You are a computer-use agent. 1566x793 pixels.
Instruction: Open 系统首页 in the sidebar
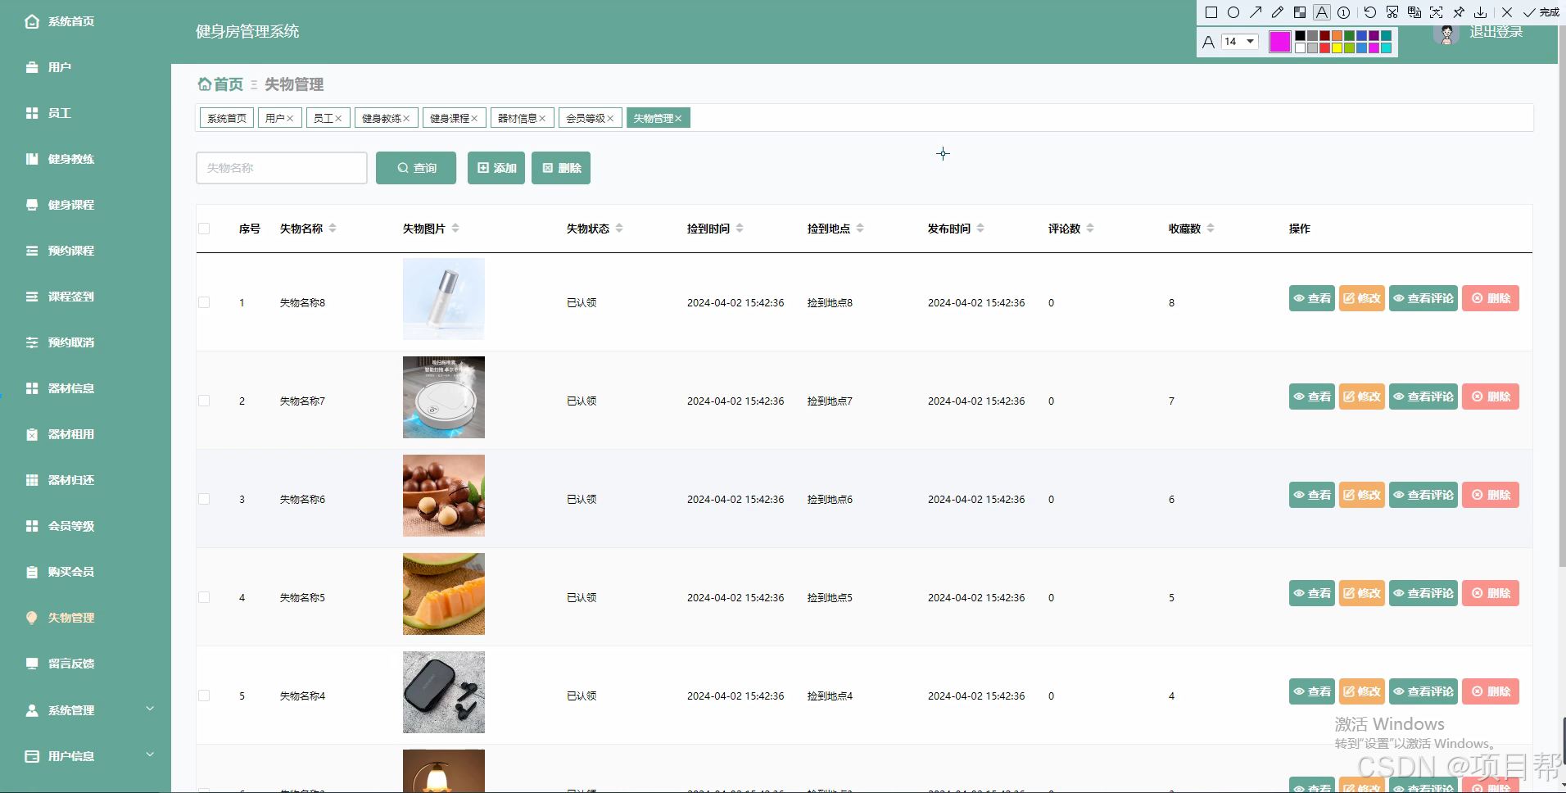(71, 21)
